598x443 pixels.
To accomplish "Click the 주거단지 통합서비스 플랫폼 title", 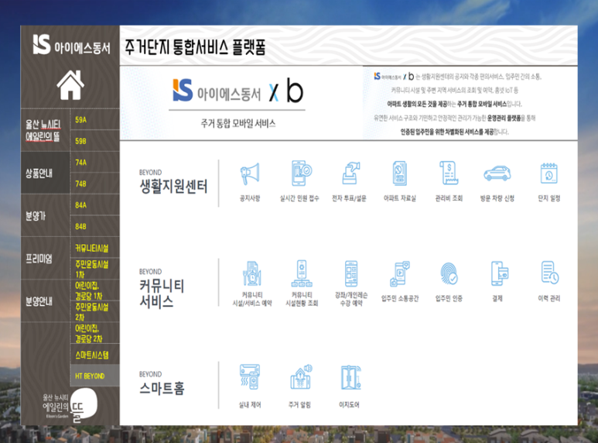I will click(195, 47).
